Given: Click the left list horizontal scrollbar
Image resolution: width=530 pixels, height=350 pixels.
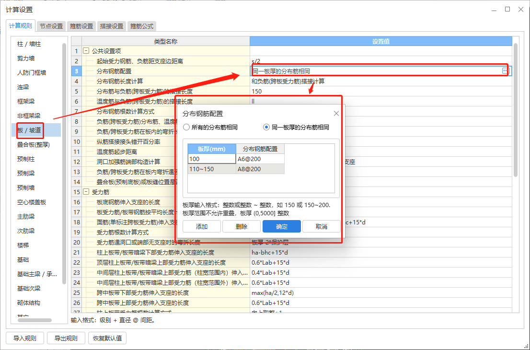Looking at the screenshot, I should coord(35,320).
